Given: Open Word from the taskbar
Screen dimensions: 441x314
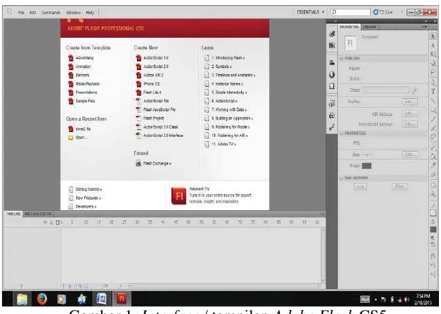Looking at the screenshot, I should (x=102, y=299).
